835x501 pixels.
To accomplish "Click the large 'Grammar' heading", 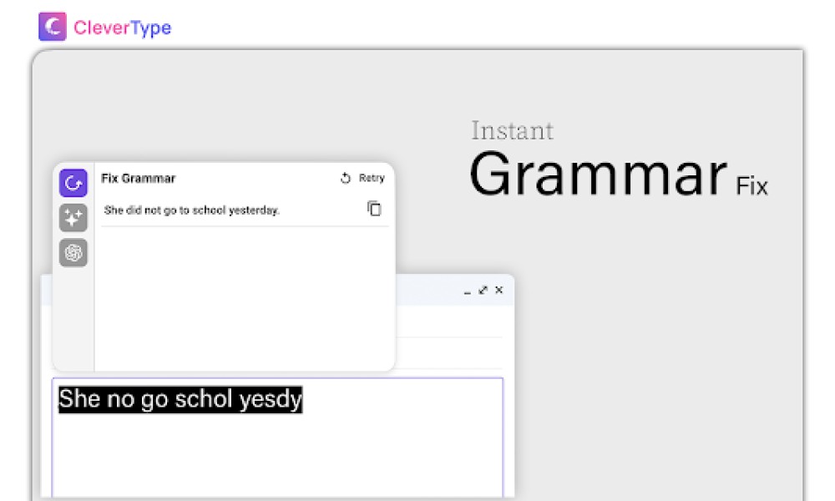I will [x=598, y=175].
